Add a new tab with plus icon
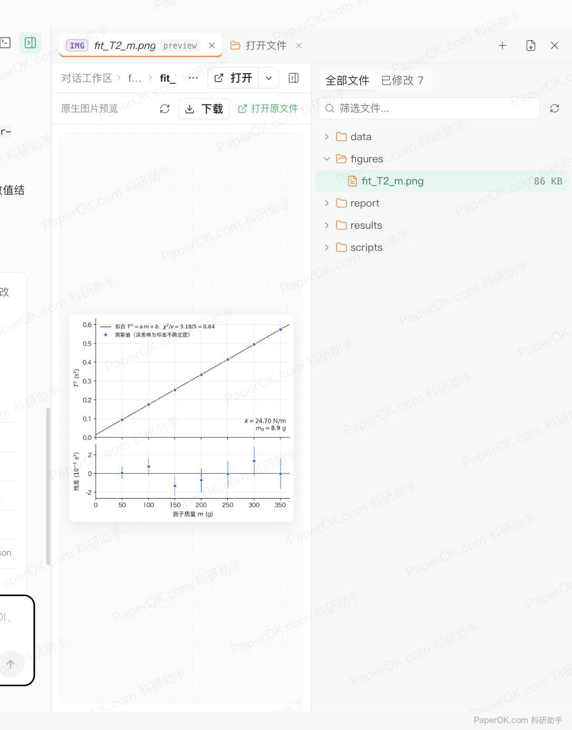572x730 pixels. pos(502,45)
